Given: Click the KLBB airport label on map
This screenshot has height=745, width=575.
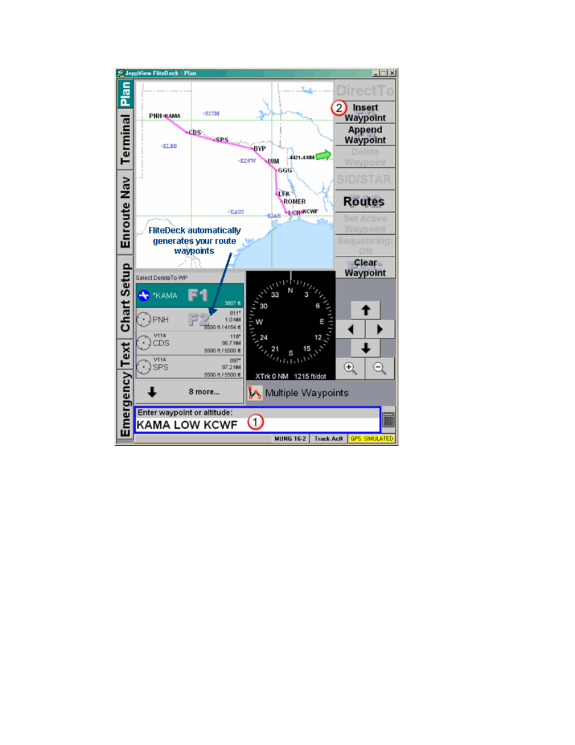Looking at the screenshot, I should coord(169,146).
